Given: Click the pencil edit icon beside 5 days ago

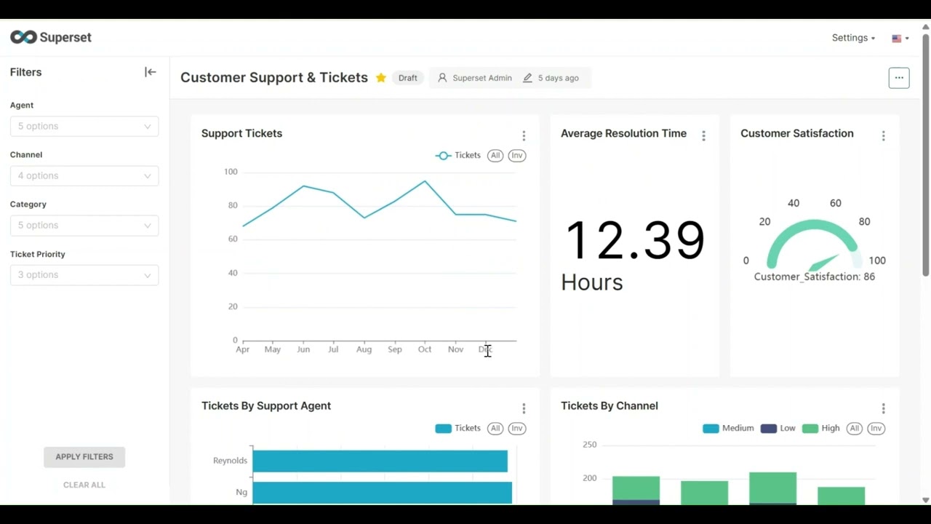Looking at the screenshot, I should click(527, 78).
